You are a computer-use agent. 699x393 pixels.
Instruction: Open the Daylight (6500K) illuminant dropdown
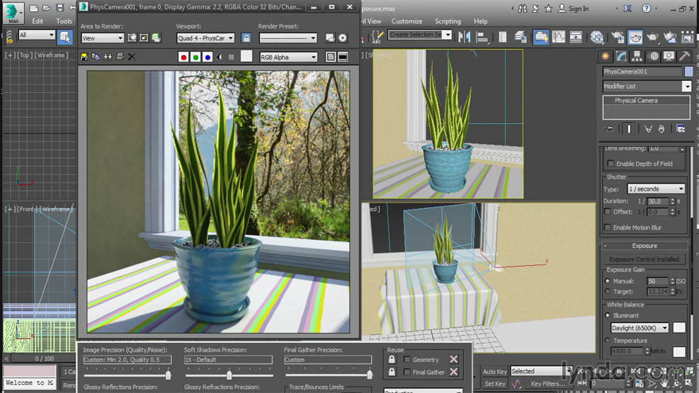point(639,328)
